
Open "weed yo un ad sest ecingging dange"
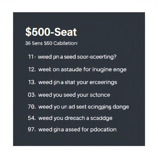pyautogui.click(x=84, y=107)
